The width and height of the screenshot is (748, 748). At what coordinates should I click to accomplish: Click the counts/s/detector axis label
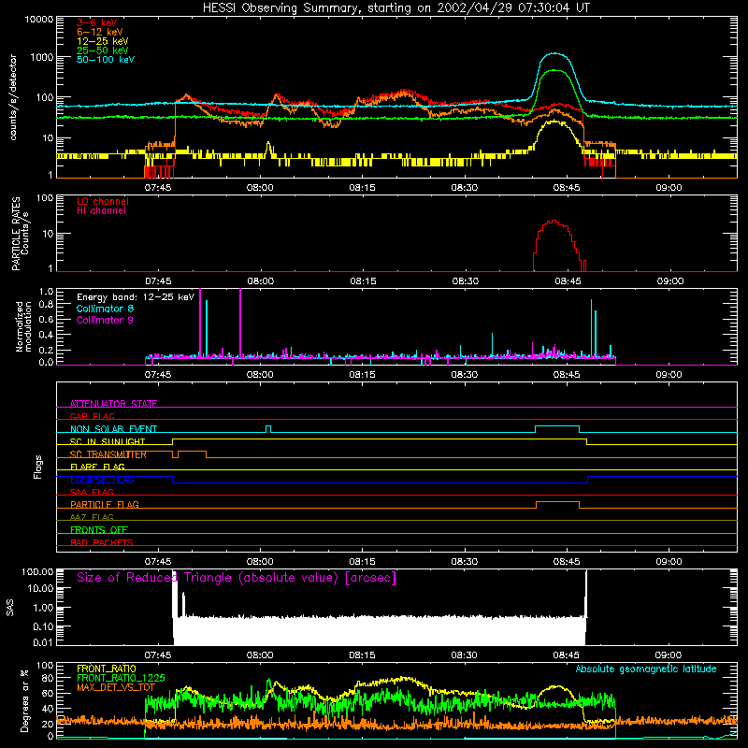point(13,97)
